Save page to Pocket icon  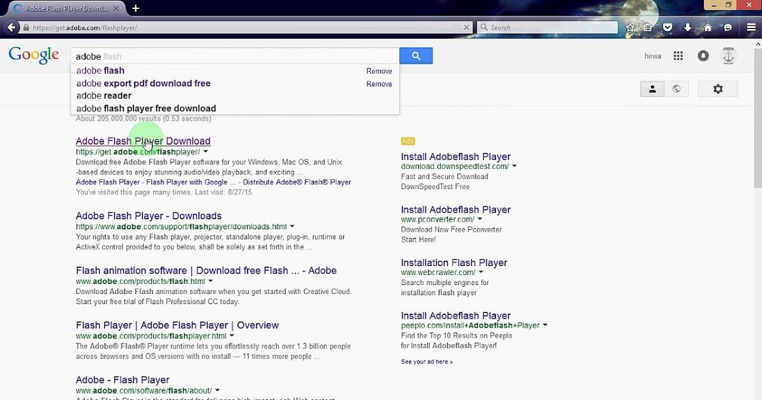[667, 28]
